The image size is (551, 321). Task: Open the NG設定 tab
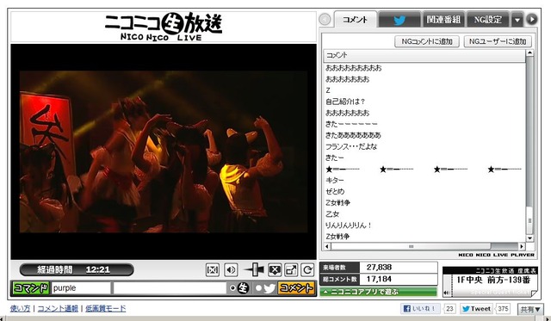[x=488, y=20]
